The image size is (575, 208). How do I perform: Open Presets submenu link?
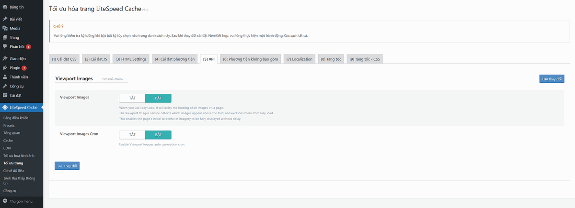point(9,125)
